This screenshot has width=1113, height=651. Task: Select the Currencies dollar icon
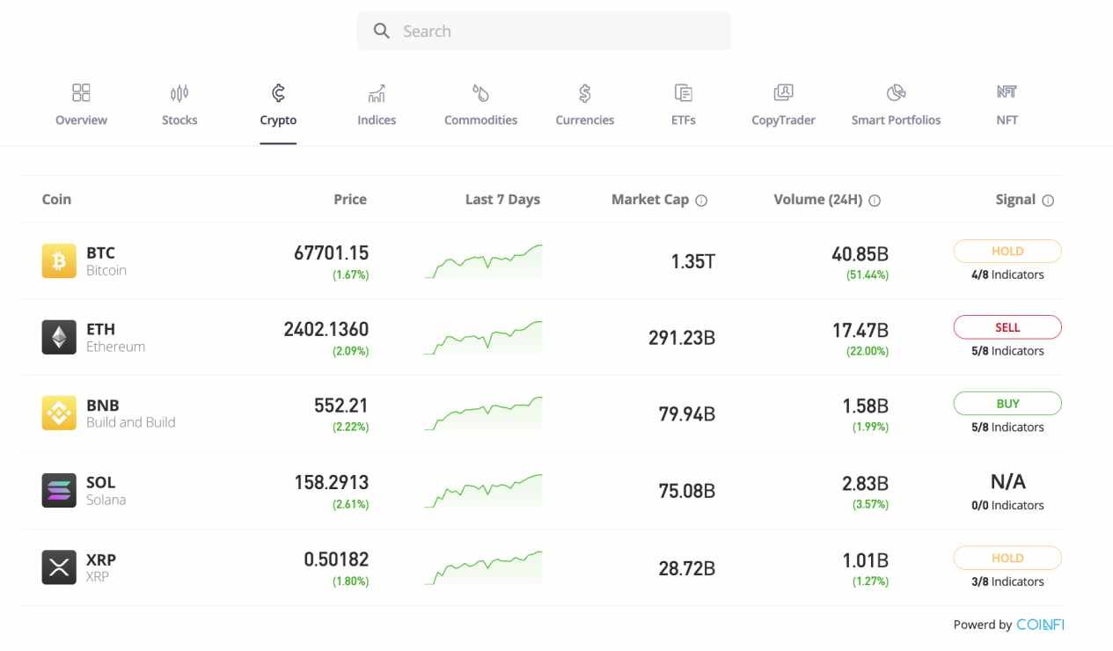584,92
